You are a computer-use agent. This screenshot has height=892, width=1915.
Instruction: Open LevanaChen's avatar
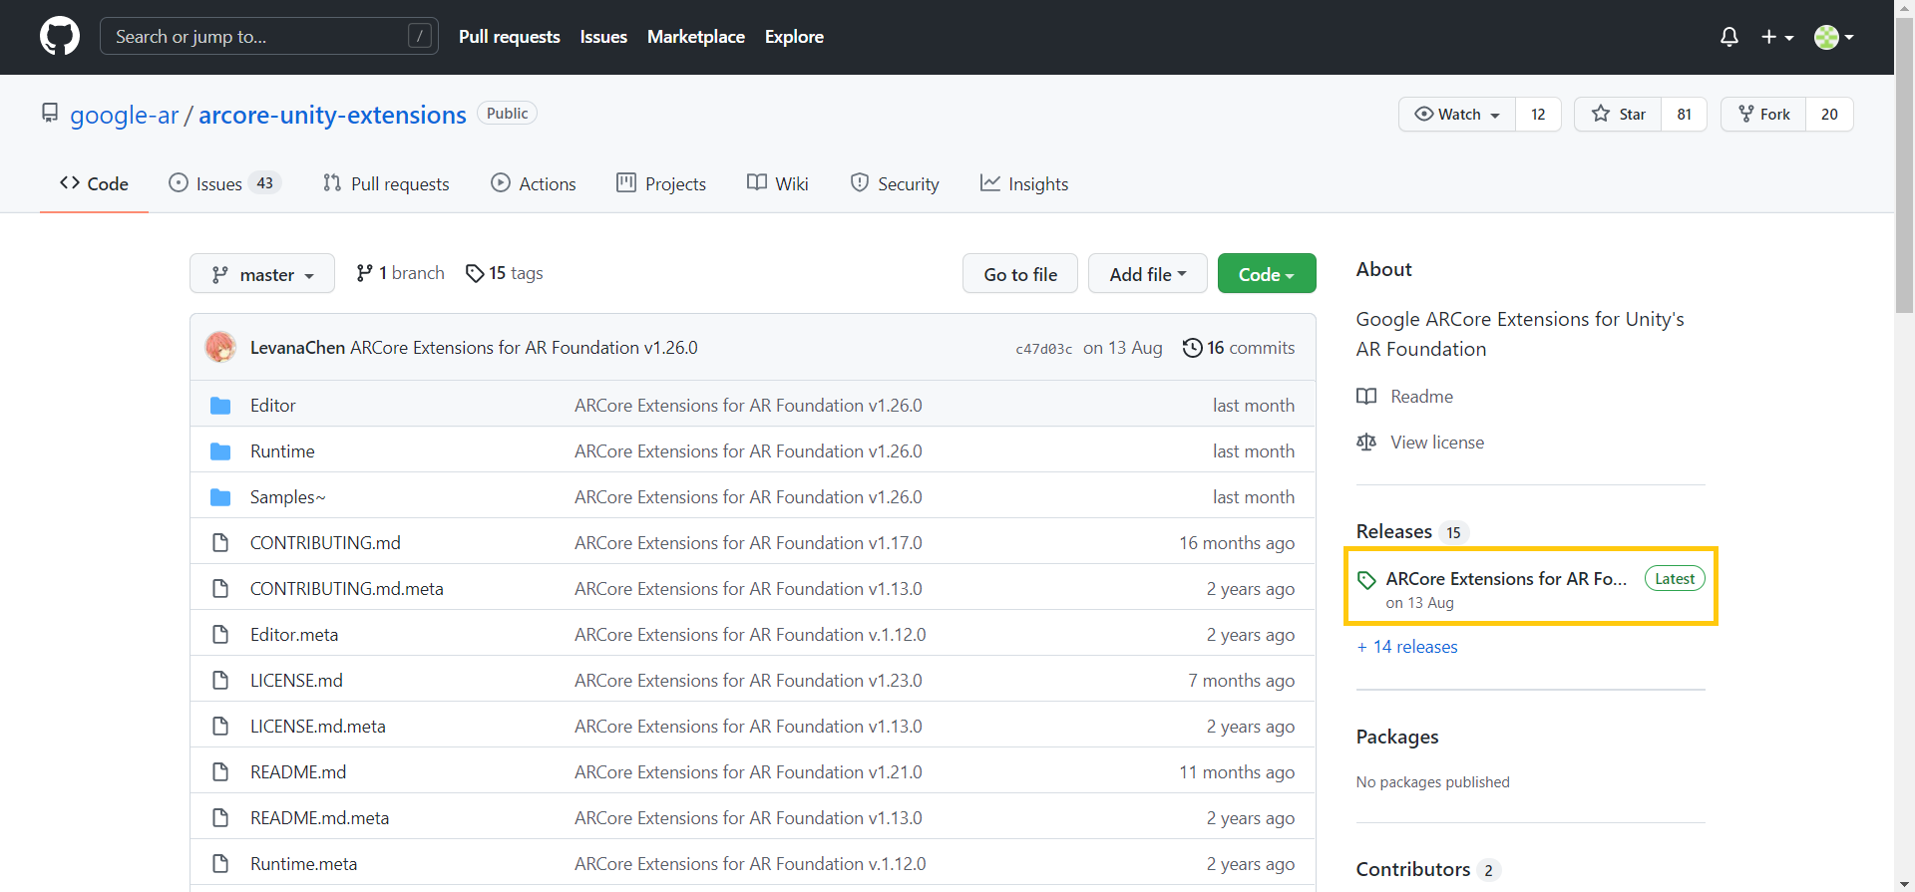tap(220, 348)
